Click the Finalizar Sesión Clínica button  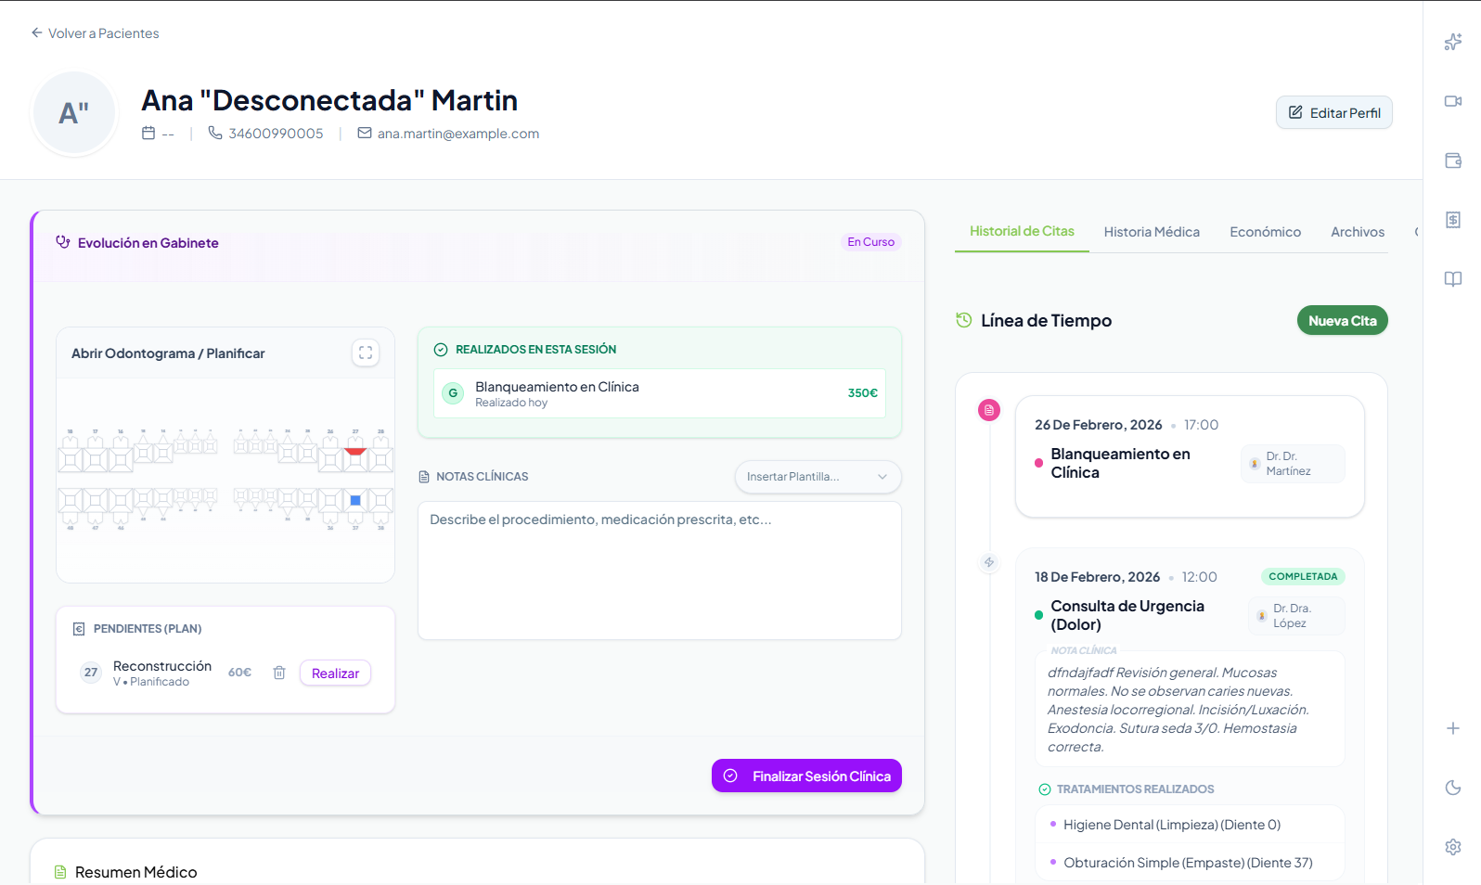click(x=806, y=776)
